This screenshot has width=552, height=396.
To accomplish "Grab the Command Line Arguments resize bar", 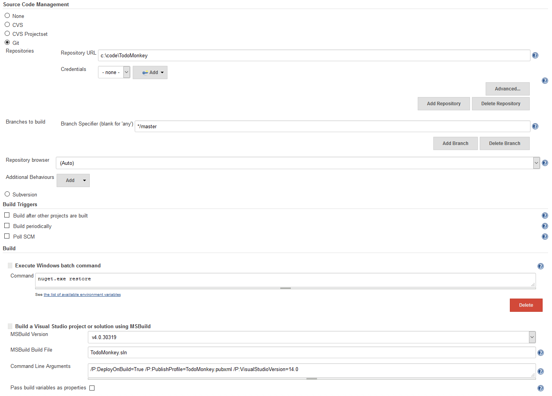I will [312, 378].
